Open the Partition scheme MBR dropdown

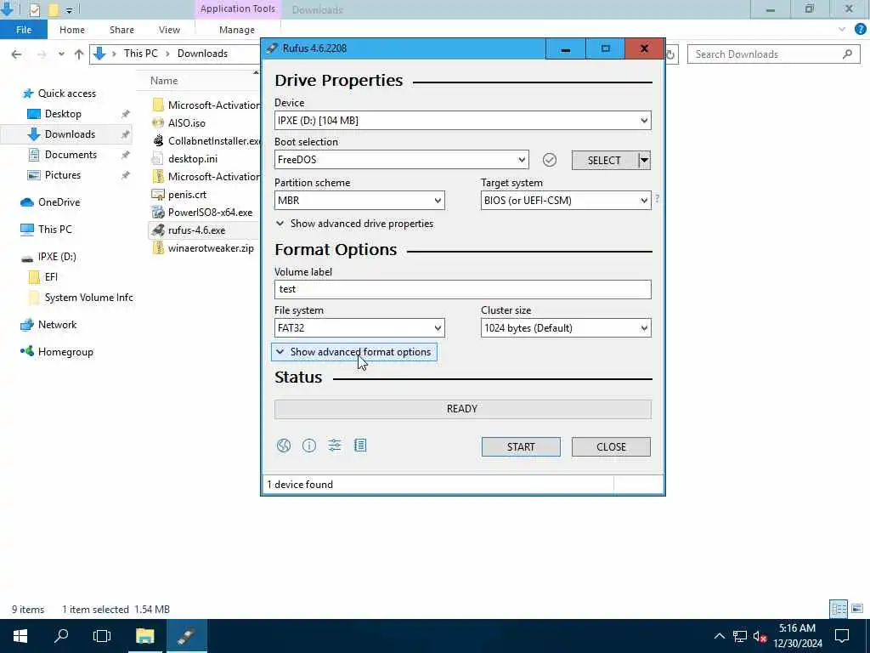359,201
